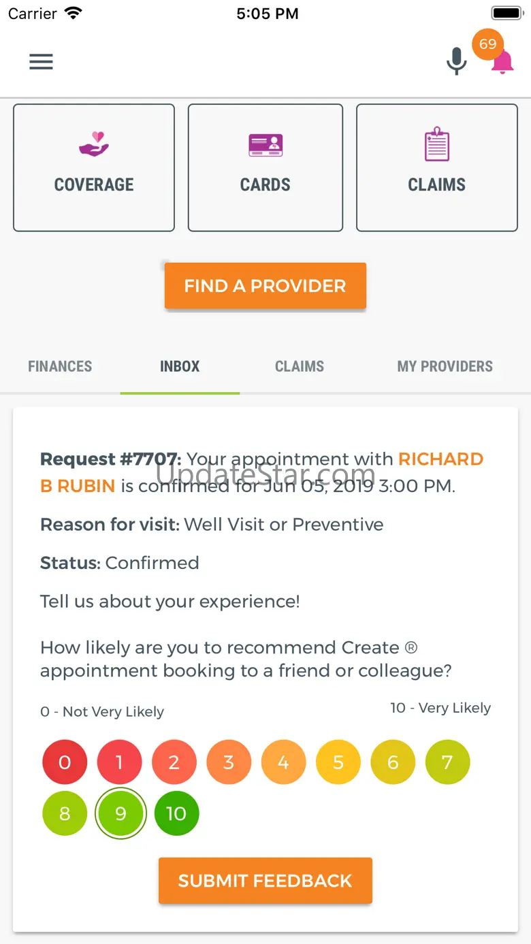The width and height of the screenshot is (531, 944).
Task: Switch to the Finances tab
Action: point(60,366)
